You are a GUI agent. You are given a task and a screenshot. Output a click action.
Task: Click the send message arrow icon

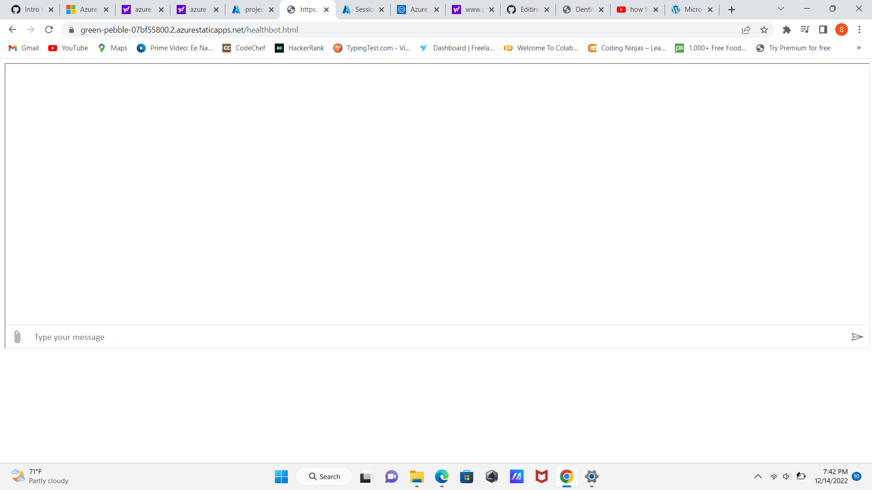tap(857, 337)
